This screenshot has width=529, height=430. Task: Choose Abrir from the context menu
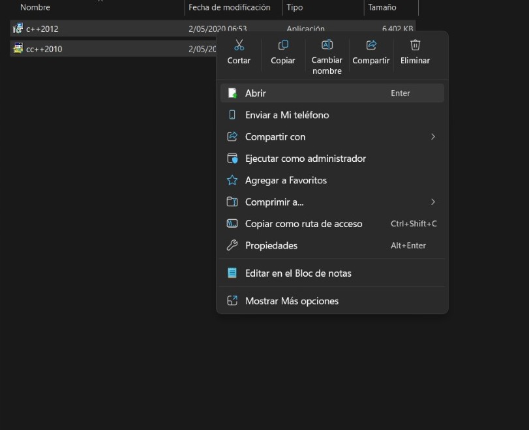point(256,93)
